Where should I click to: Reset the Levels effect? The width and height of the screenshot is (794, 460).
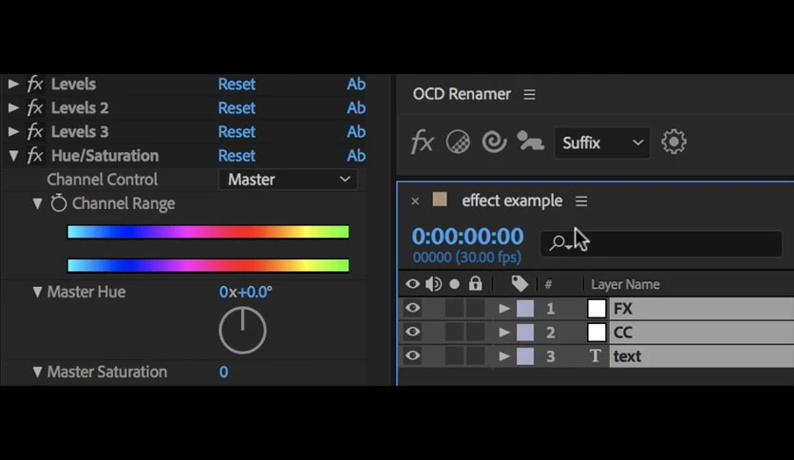(x=236, y=84)
